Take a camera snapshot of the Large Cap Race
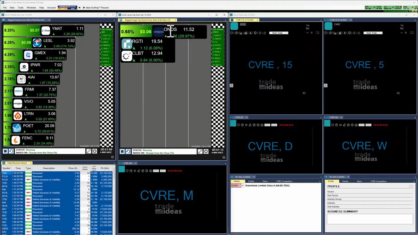418x235 pixels. pos(224,157)
